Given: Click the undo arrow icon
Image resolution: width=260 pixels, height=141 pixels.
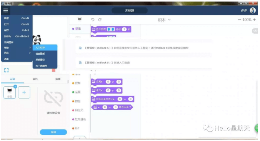Looking at the screenshot, I should [x=93, y=20].
